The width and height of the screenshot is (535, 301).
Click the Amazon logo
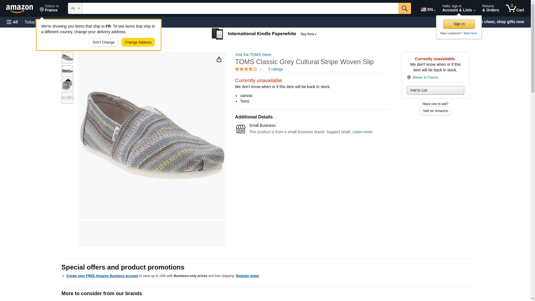point(20,9)
